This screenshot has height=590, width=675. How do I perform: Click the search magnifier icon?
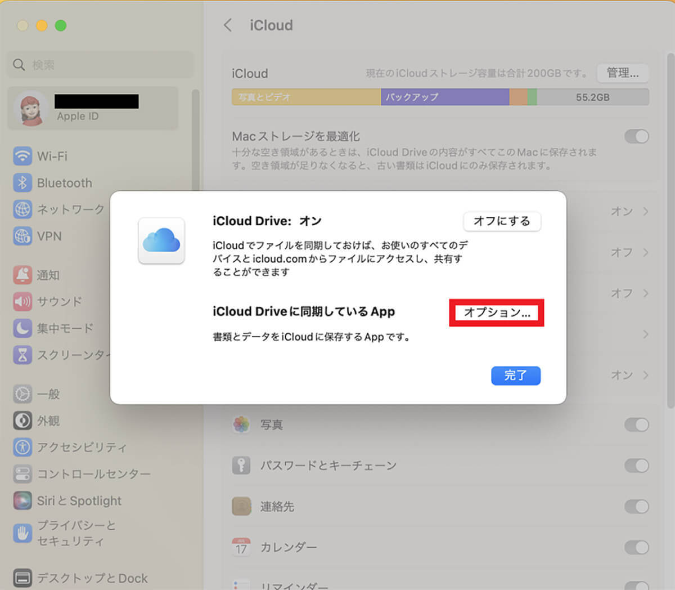pyautogui.click(x=19, y=65)
